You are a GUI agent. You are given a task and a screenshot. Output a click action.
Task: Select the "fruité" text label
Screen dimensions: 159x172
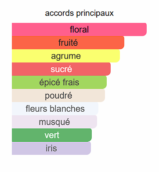point(68,43)
